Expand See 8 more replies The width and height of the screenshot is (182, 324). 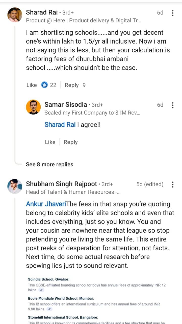coord(49,165)
